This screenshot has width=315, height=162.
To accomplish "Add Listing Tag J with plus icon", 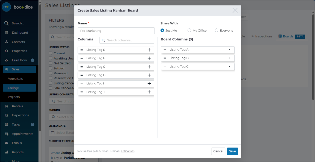I will tap(149, 92).
